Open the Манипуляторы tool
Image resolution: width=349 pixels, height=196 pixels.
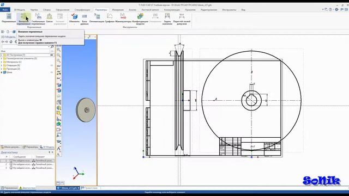pyautogui.click(x=123, y=18)
